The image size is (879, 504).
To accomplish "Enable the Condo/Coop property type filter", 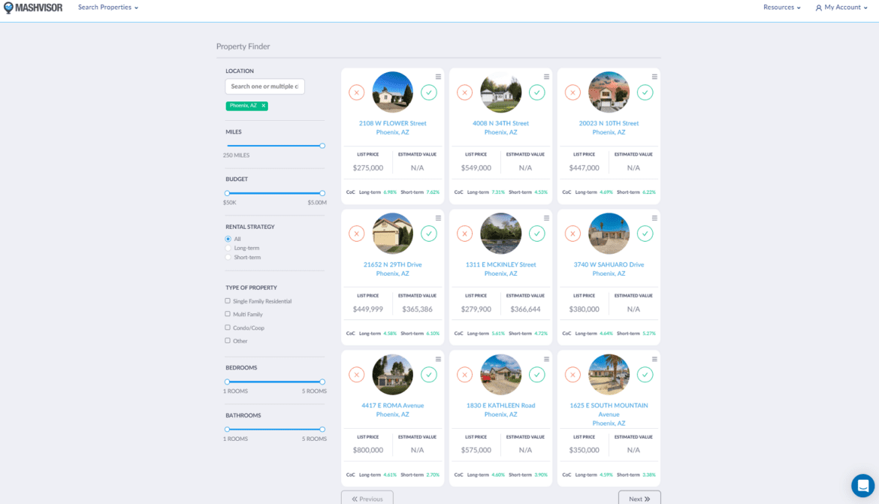I will 228,327.
